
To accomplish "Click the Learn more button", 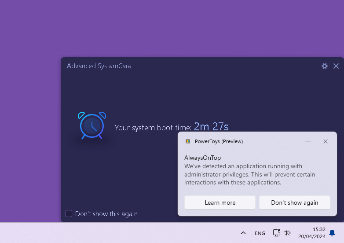I will (x=220, y=202).
